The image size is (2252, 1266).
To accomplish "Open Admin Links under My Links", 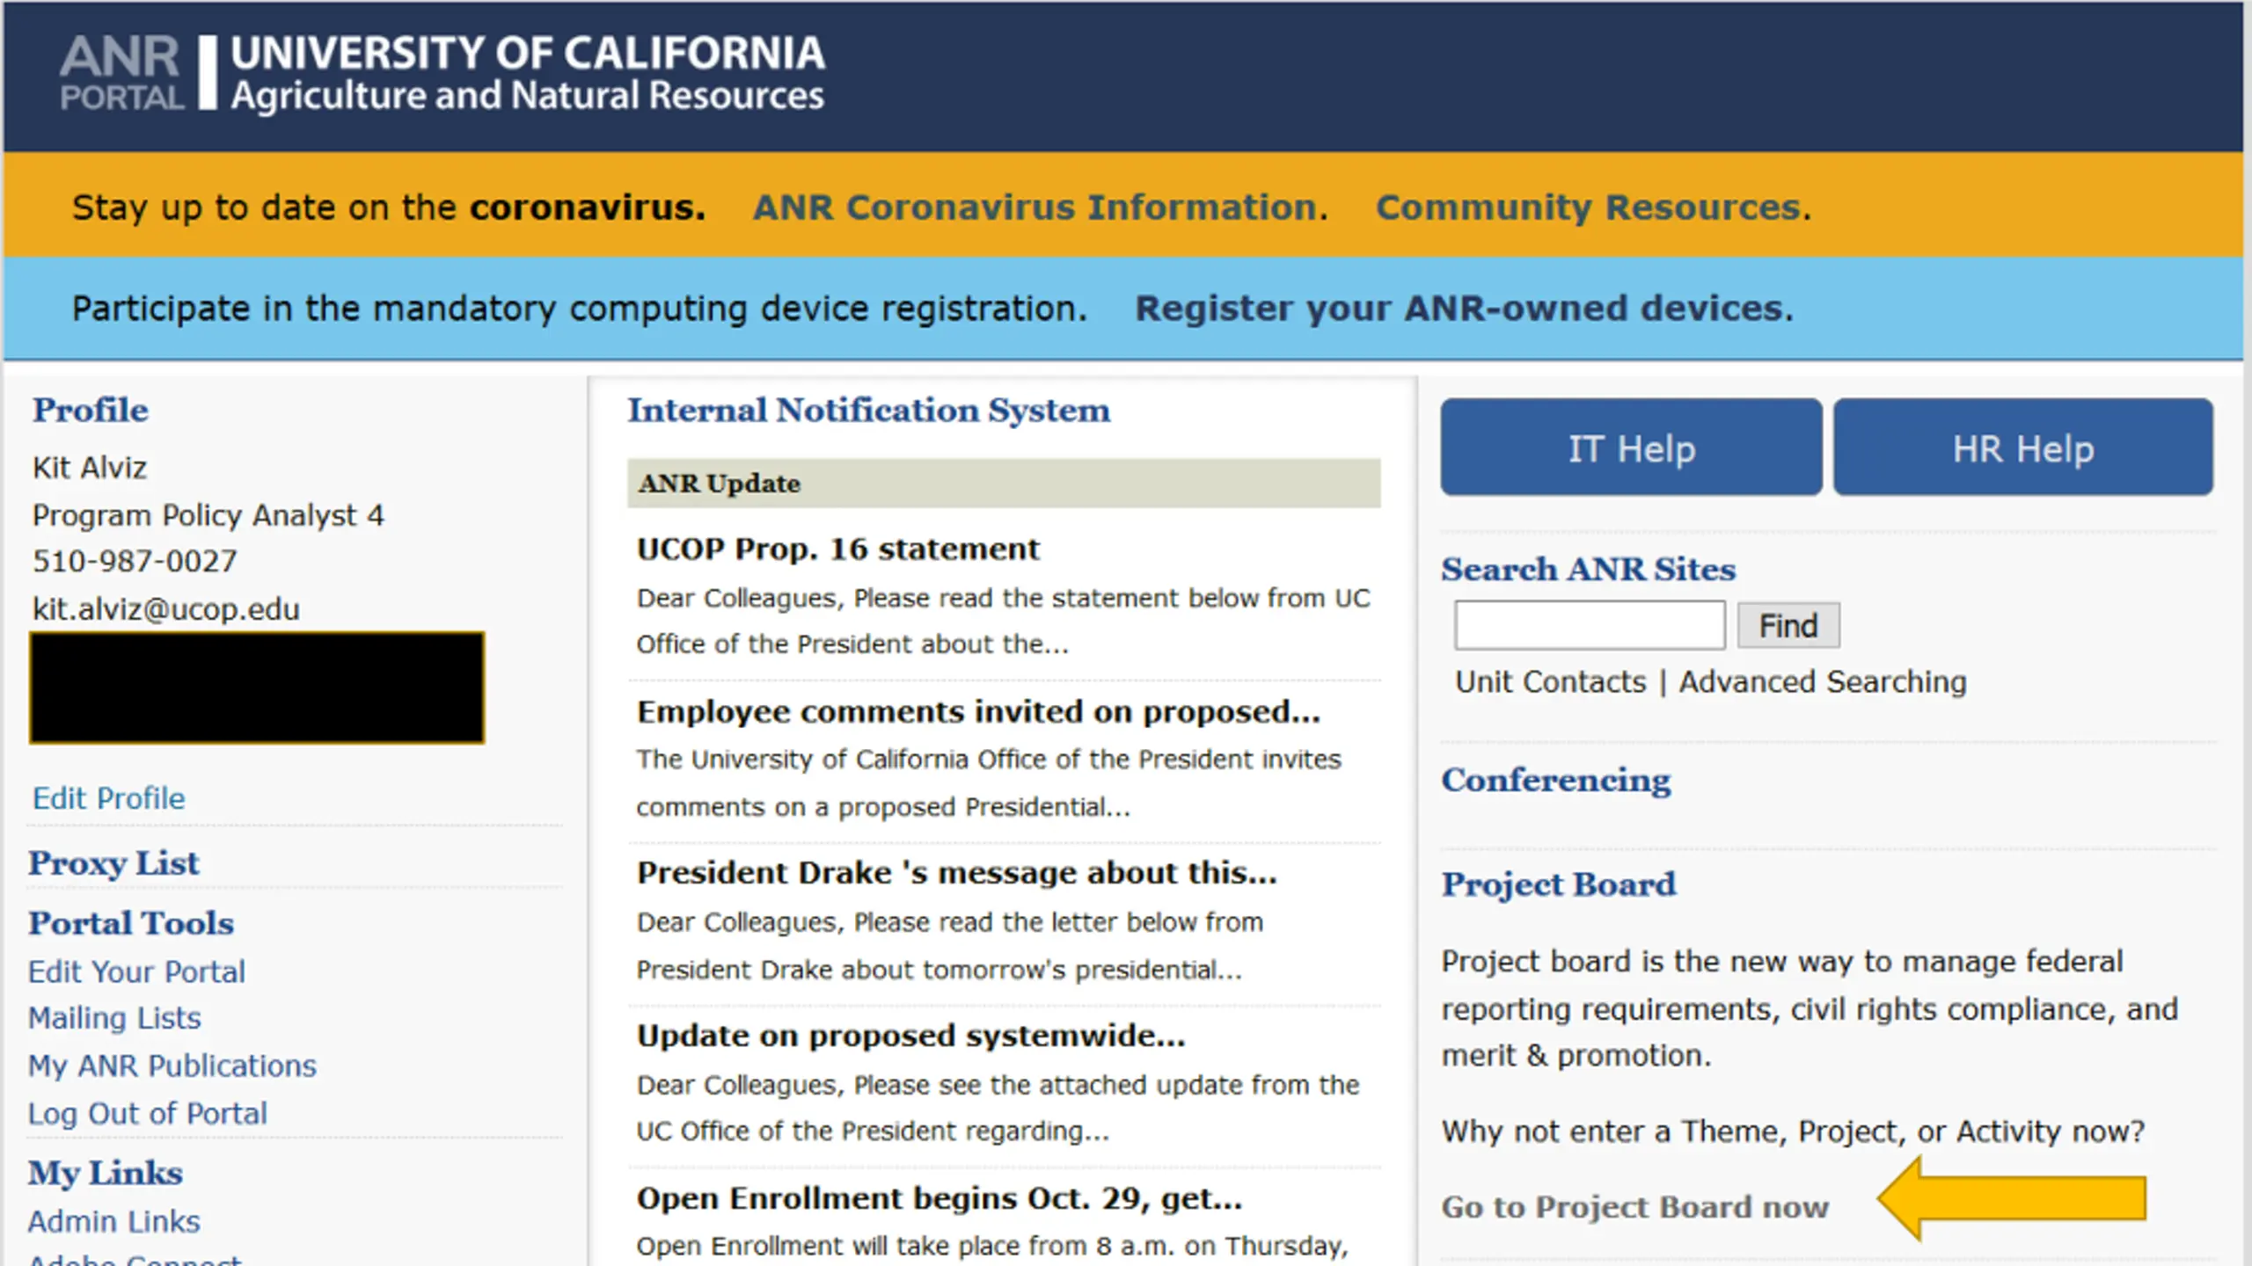I will (114, 1221).
